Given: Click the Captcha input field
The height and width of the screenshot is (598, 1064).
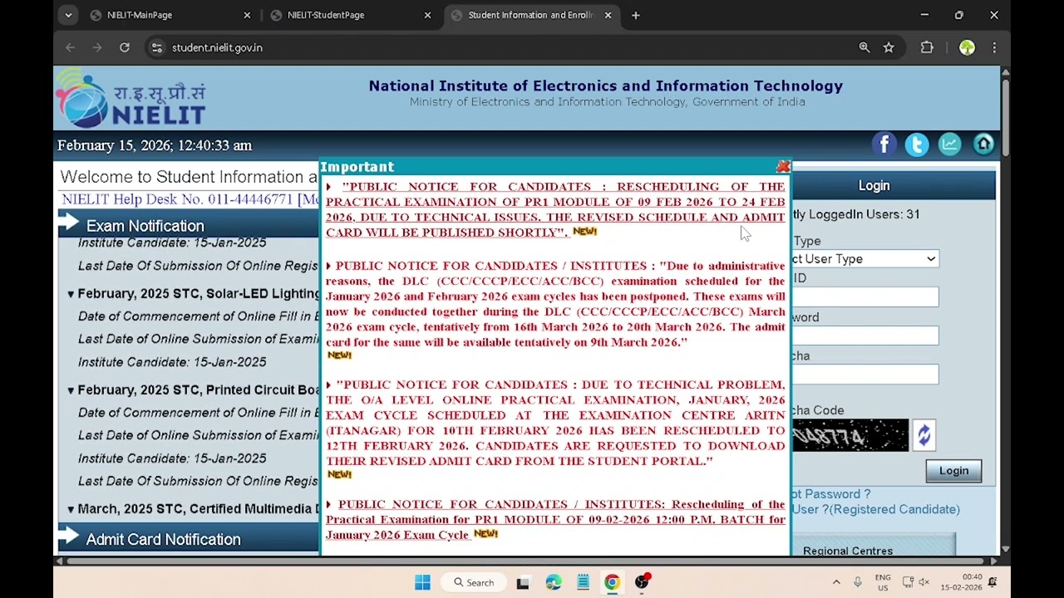Looking at the screenshot, I should [864, 375].
